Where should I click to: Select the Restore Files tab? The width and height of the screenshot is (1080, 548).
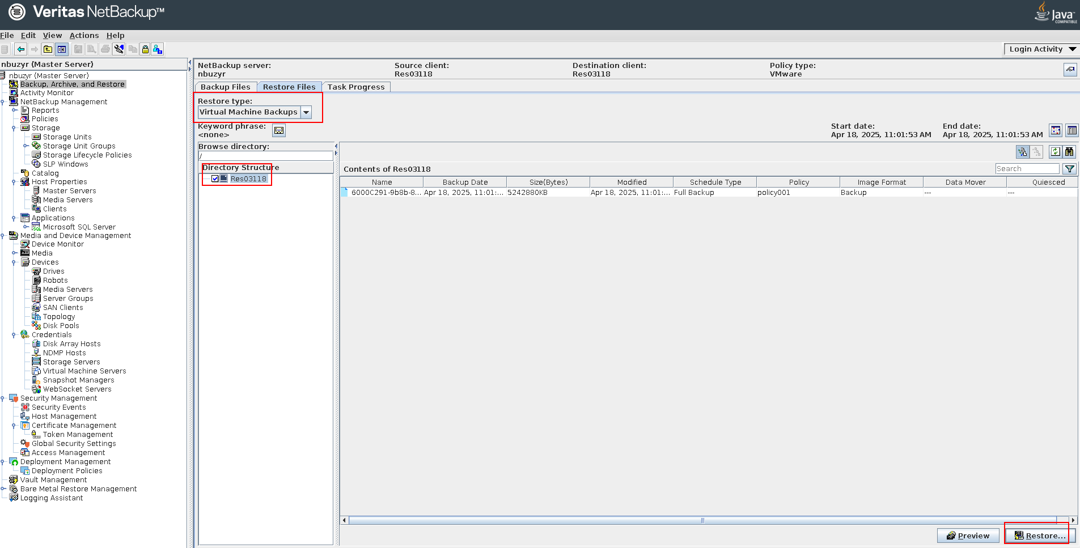tap(289, 87)
